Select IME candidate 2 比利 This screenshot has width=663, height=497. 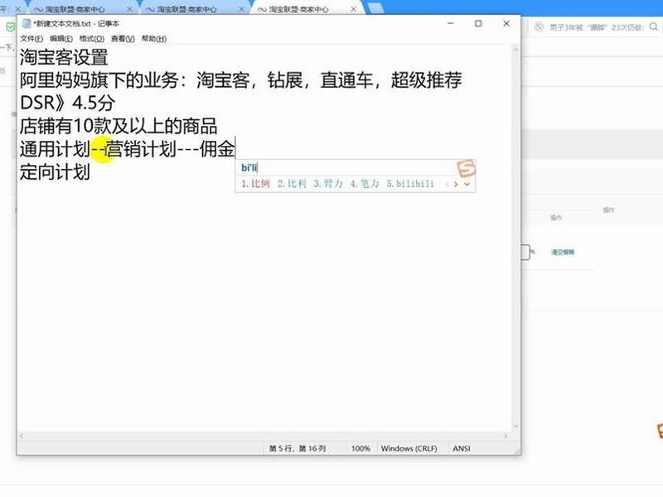point(292,183)
